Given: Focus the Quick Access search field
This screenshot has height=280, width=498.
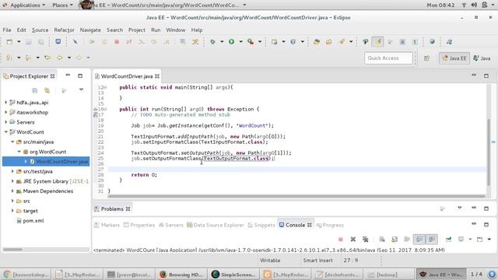Looking at the screenshot, I should click(388, 58).
